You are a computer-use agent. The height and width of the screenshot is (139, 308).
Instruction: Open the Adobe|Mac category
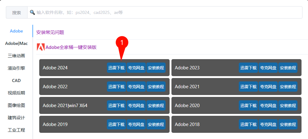[16, 43]
